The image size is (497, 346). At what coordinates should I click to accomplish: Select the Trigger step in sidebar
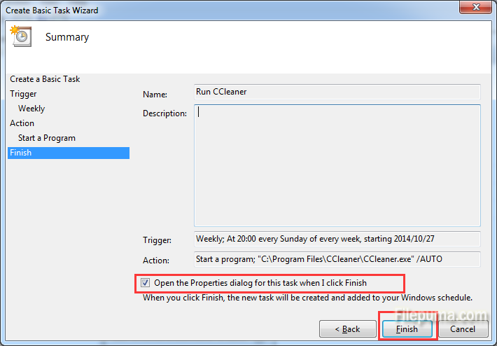click(x=23, y=94)
